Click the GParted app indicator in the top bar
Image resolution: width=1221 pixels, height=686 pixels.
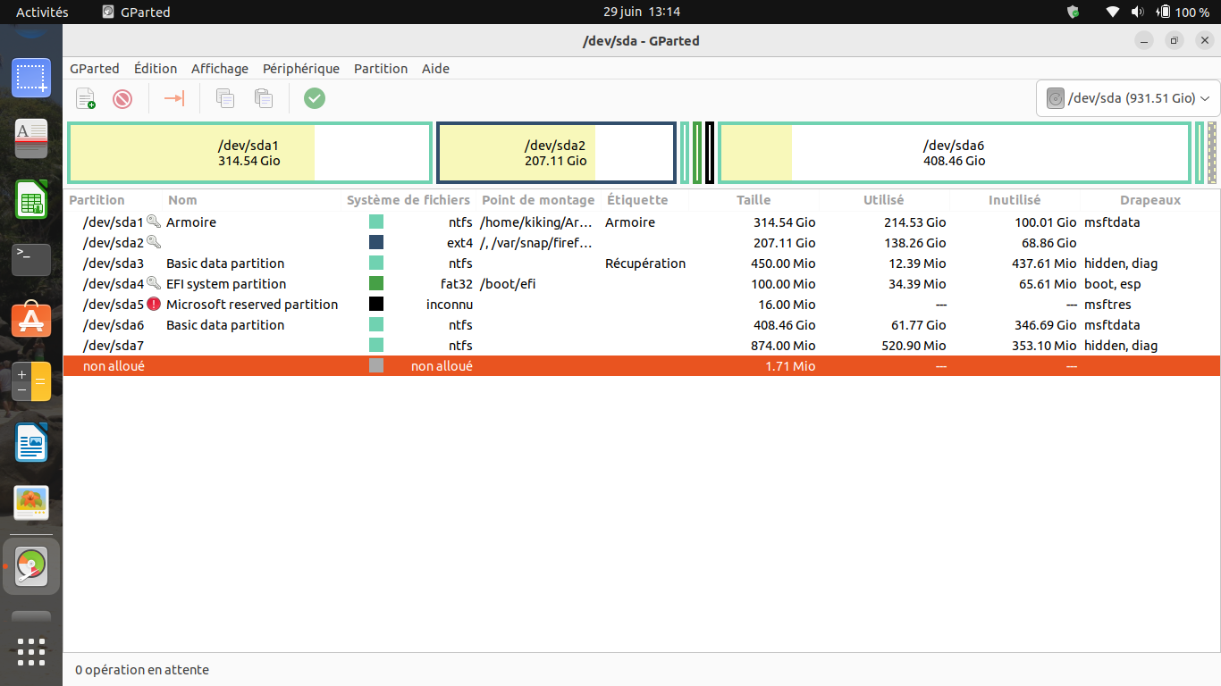(136, 12)
